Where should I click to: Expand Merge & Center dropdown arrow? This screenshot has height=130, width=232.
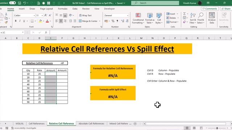coord(100,21)
